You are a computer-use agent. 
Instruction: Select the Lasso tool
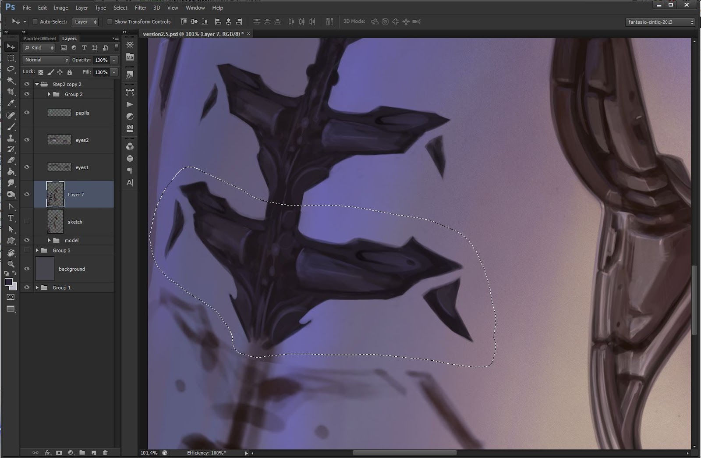pyautogui.click(x=11, y=69)
